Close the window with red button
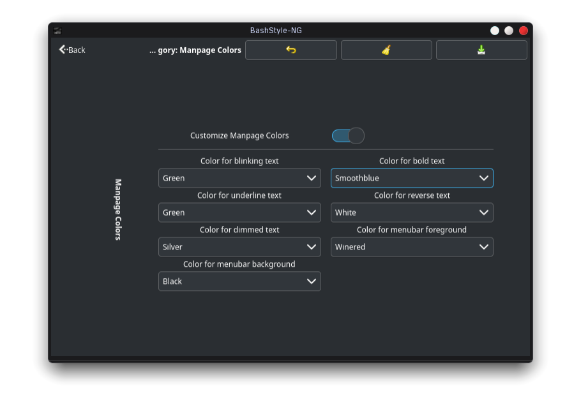 click(523, 31)
